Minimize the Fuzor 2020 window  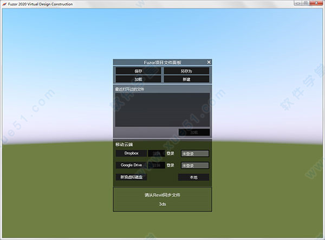pyautogui.click(x=298, y=3)
